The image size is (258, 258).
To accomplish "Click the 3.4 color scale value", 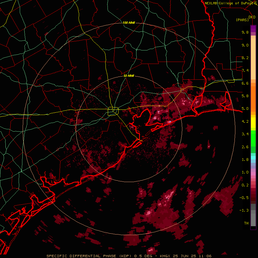I will click(x=245, y=134).
